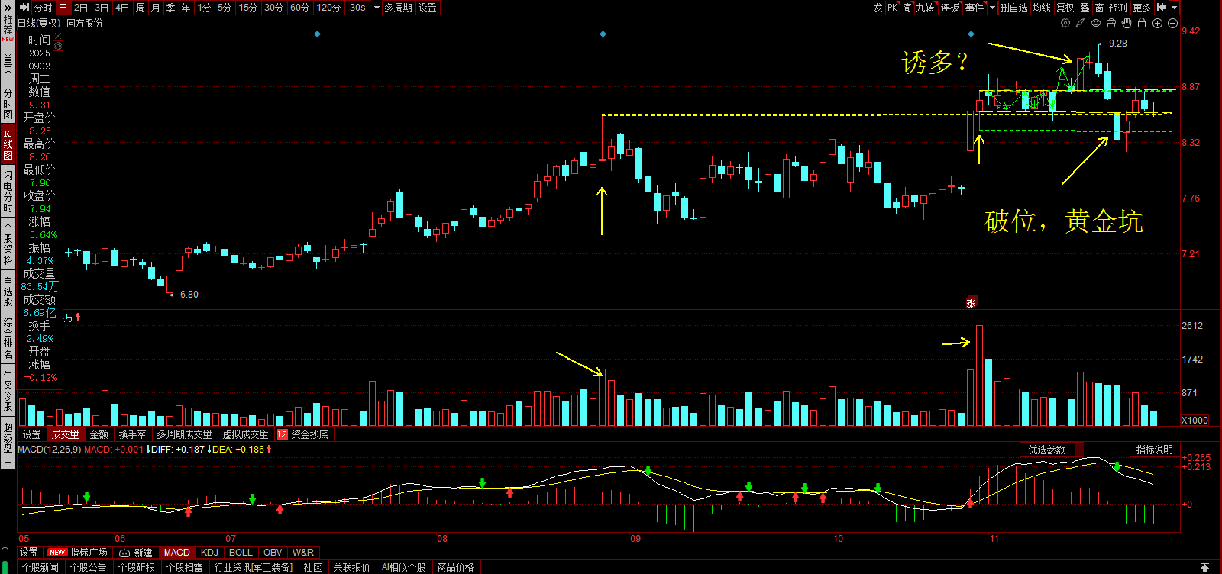Image resolution: width=1222 pixels, height=574 pixels.
Task: Switch to the 15分 period
Action: point(247,8)
